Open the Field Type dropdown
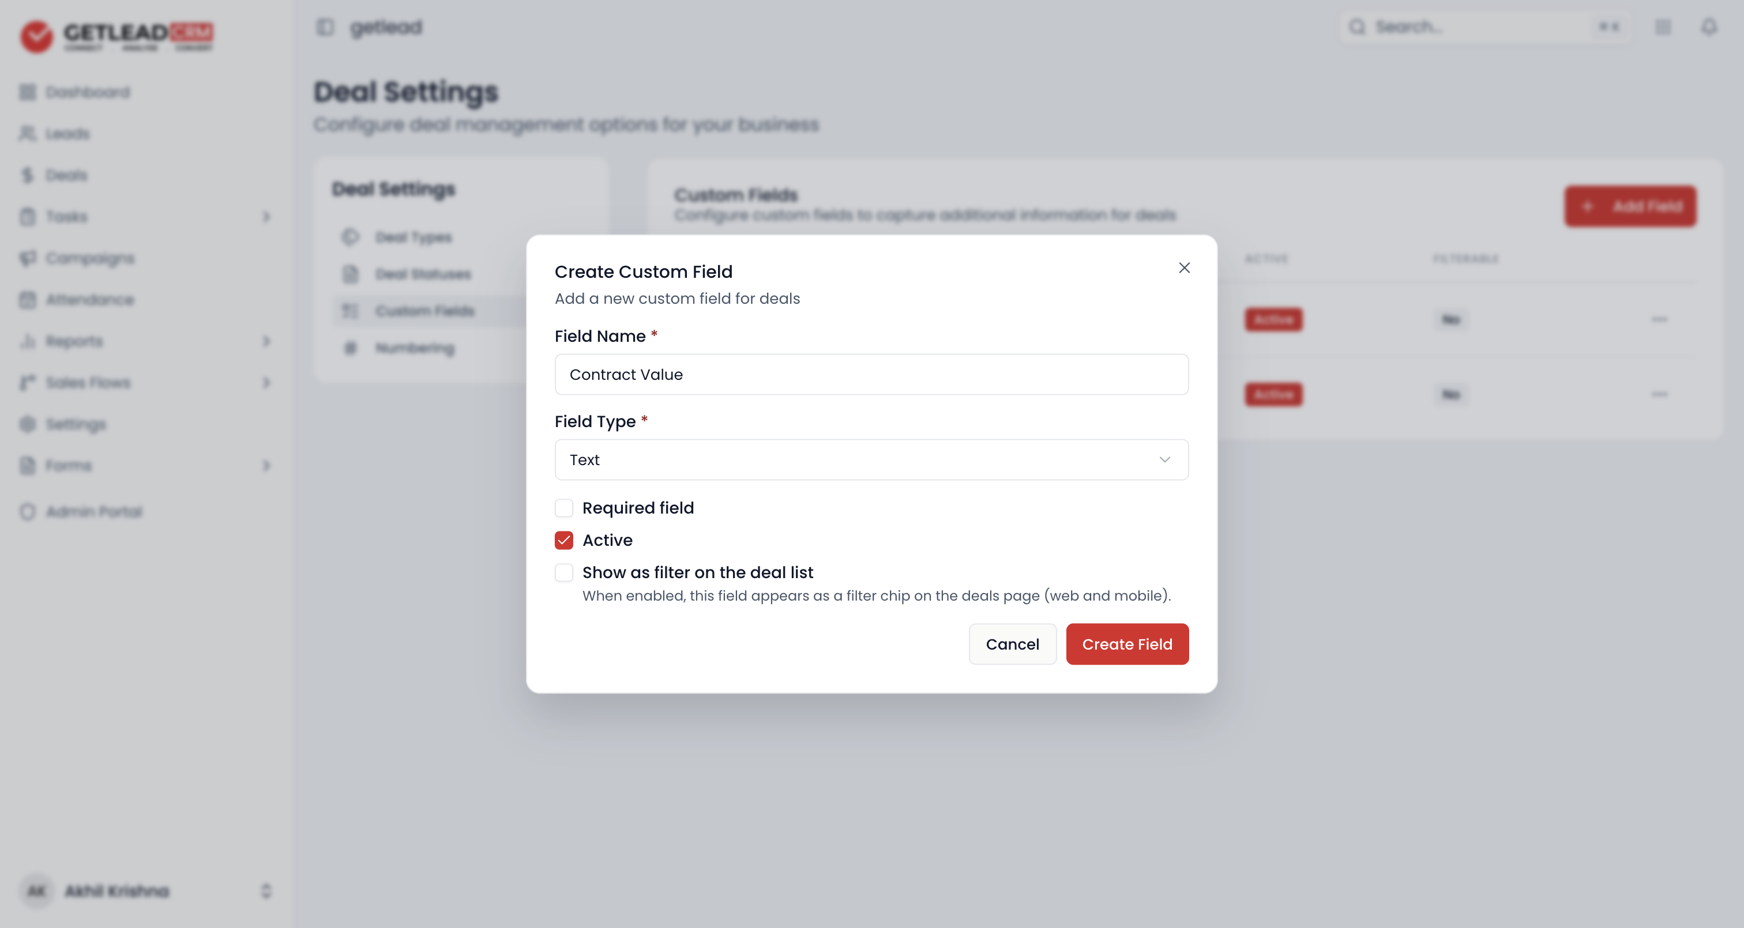This screenshot has height=928, width=1744. [871, 459]
